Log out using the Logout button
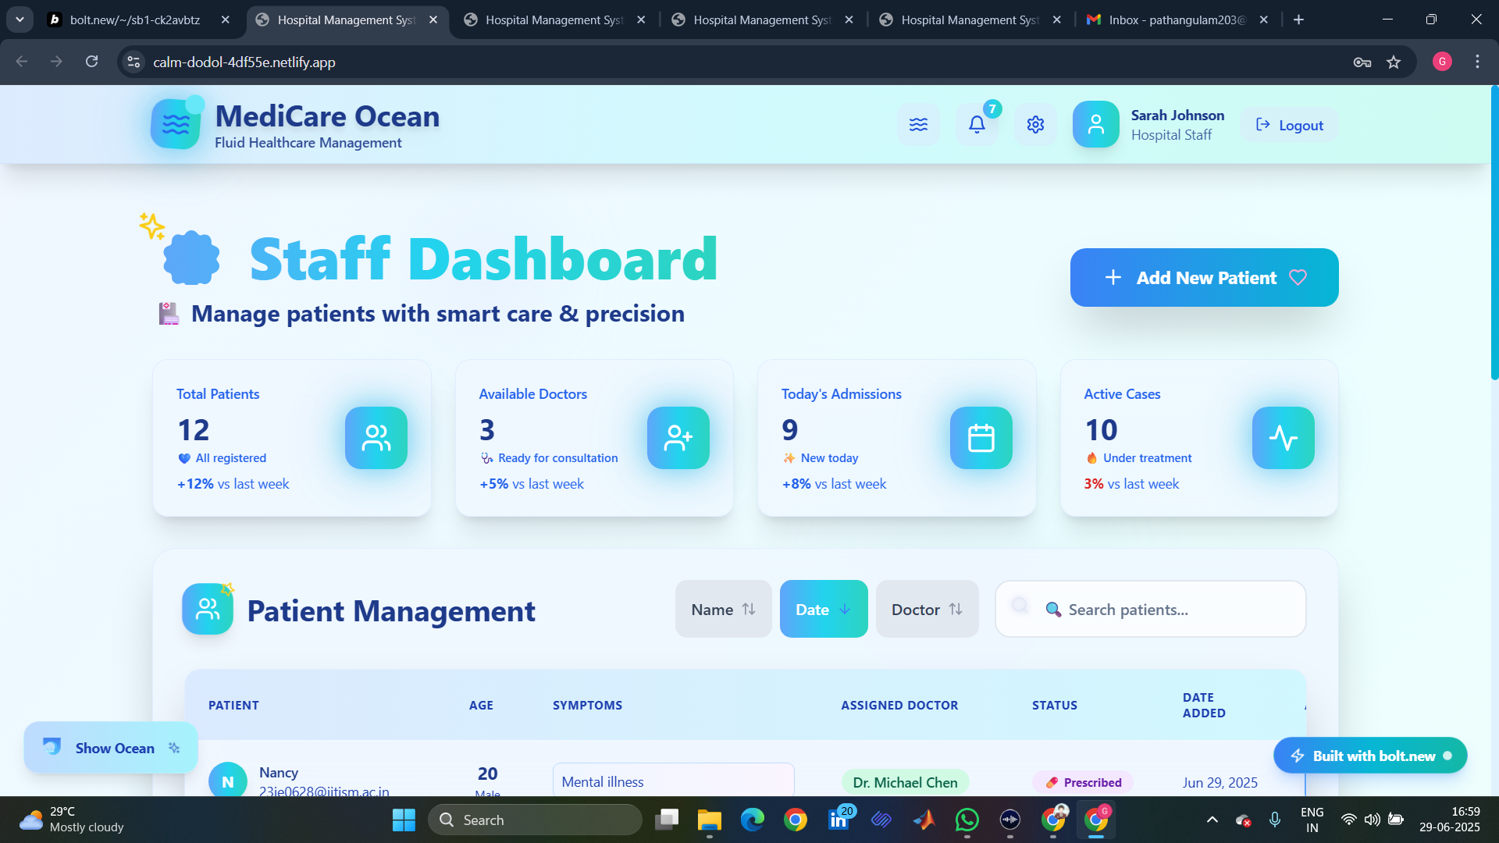Viewport: 1499px width, 843px height. click(1290, 125)
